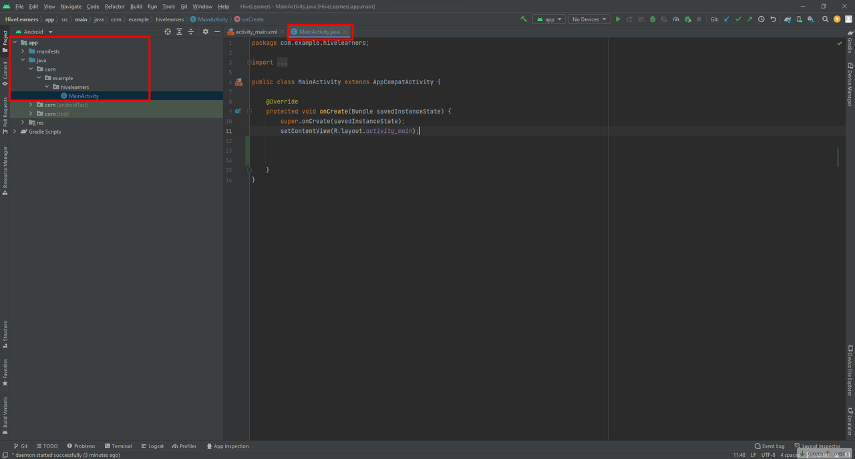The width and height of the screenshot is (855, 459).
Task: Click Apply Changes and Restart Activity icon
Action: tap(629, 19)
